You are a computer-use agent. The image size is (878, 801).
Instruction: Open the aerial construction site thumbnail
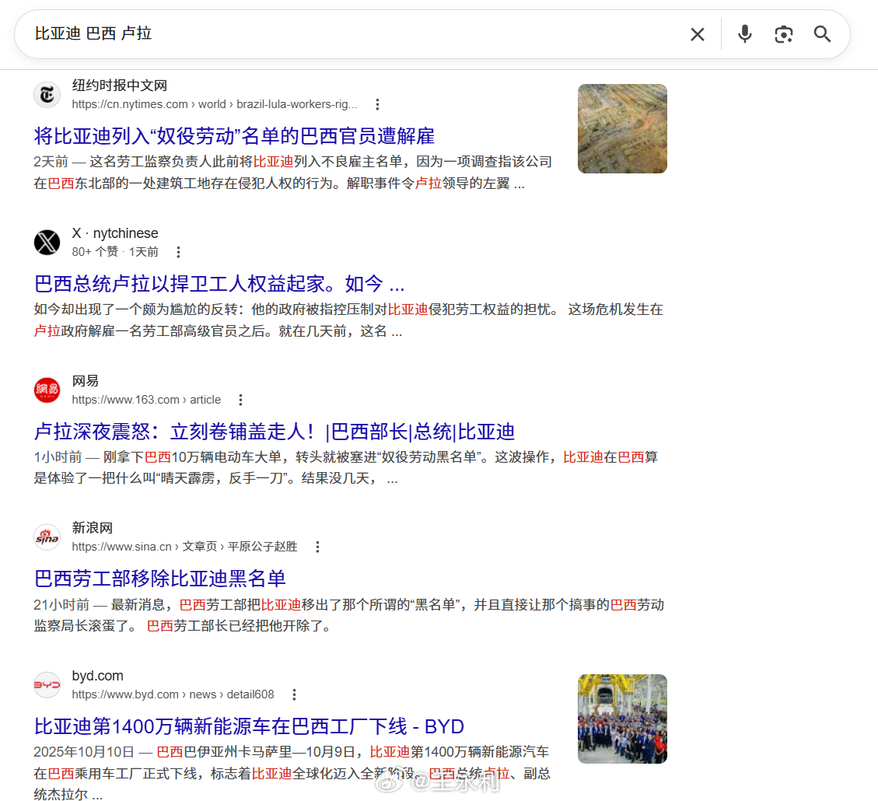[x=622, y=129]
